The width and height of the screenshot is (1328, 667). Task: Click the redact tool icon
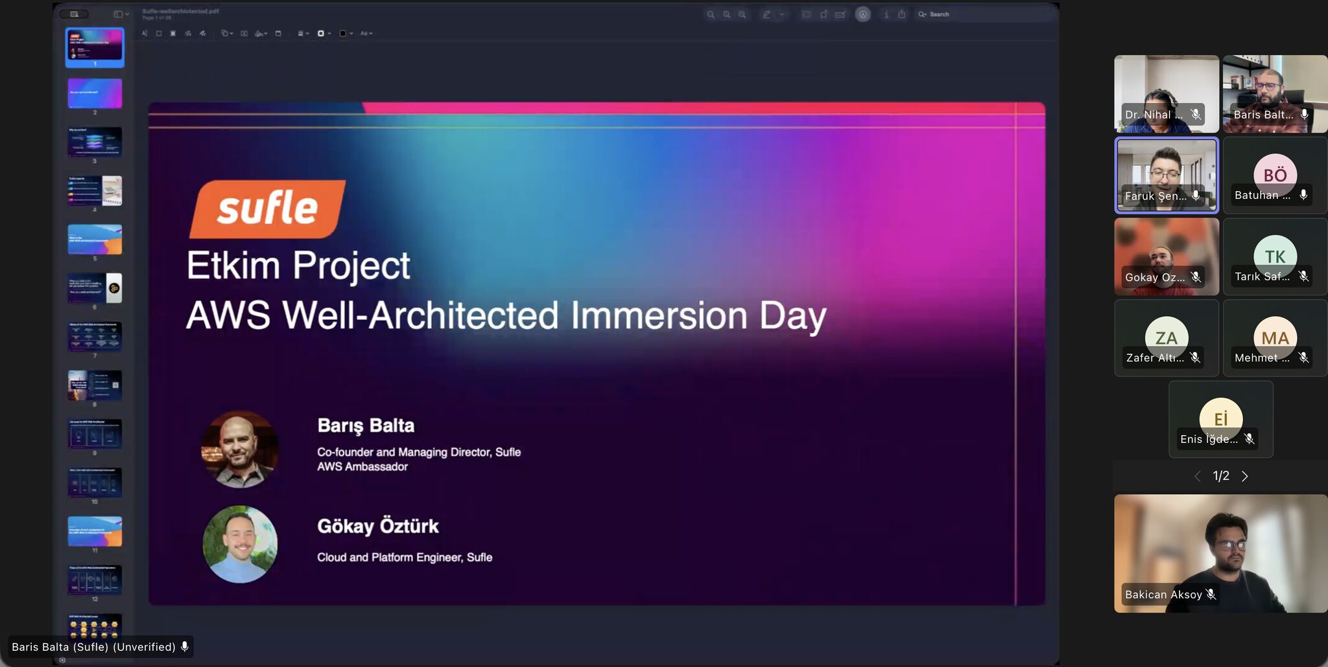[806, 14]
